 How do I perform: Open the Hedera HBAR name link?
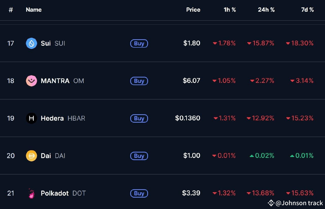tap(63, 118)
